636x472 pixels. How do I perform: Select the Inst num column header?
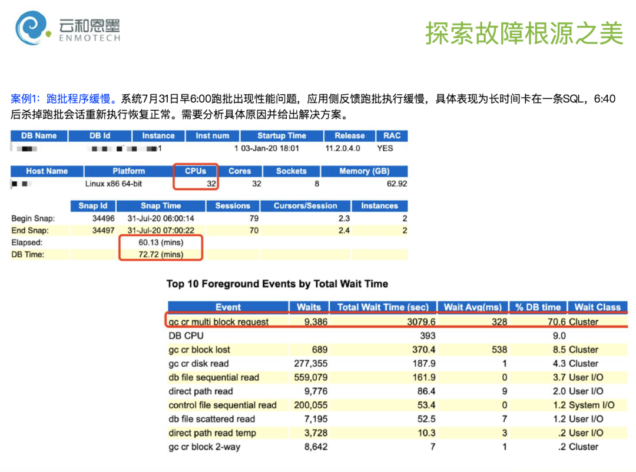point(212,136)
